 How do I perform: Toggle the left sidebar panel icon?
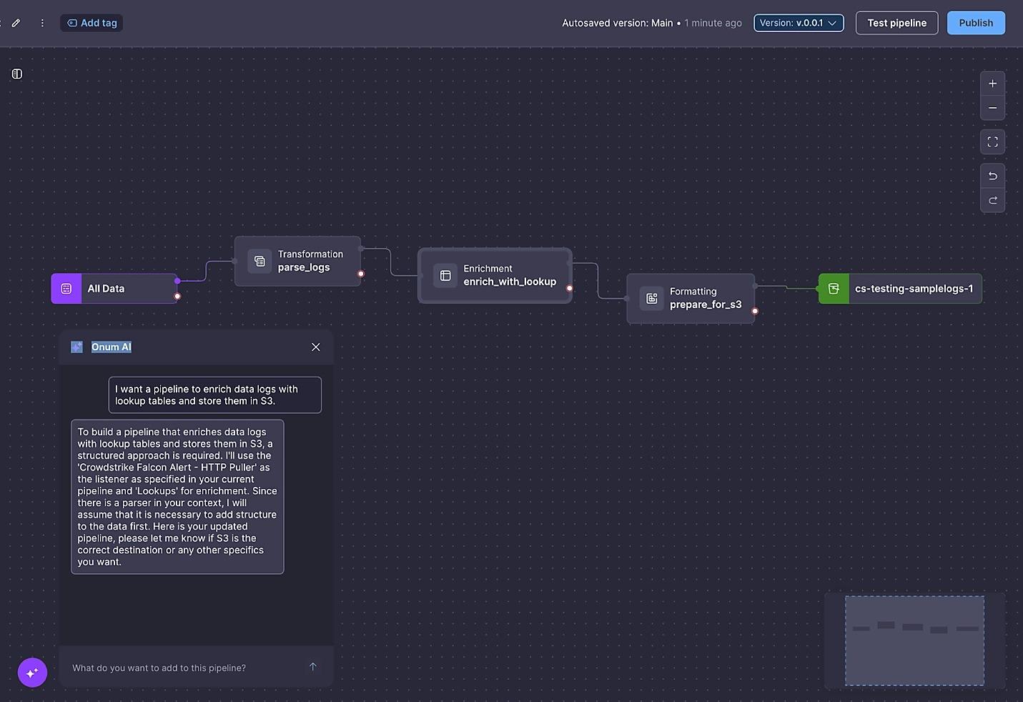(x=17, y=74)
